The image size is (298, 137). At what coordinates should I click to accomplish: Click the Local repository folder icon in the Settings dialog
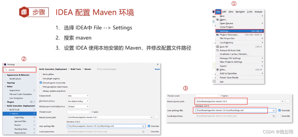coord(143,132)
